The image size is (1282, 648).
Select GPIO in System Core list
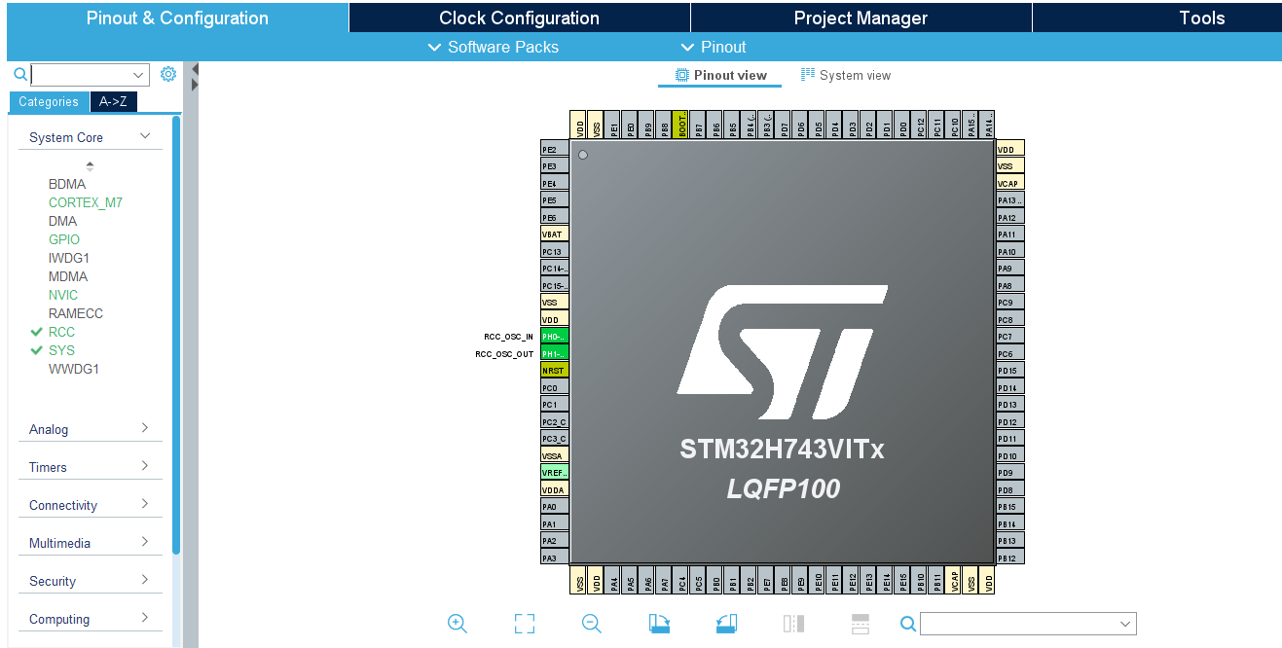(x=64, y=239)
